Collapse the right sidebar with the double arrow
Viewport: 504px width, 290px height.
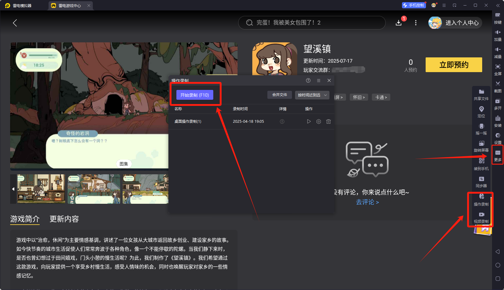tap(498, 5)
